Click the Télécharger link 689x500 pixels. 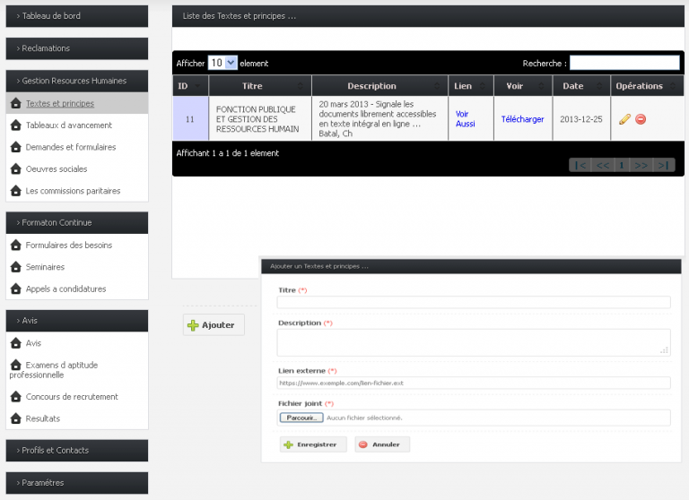tap(522, 119)
